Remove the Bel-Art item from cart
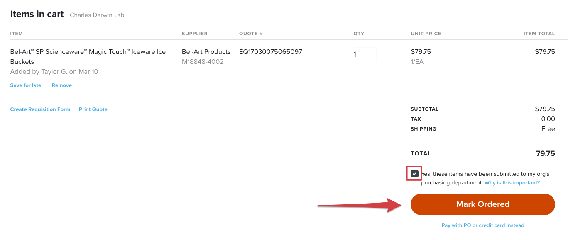The height and width of the screenshot is (240, 568). click(x=61, y=85)
